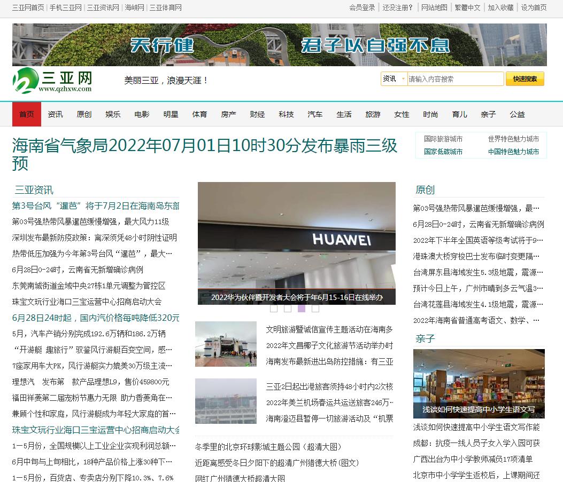Open 文明旅游暨诚信宣传主题活动 article

point(329,330)
